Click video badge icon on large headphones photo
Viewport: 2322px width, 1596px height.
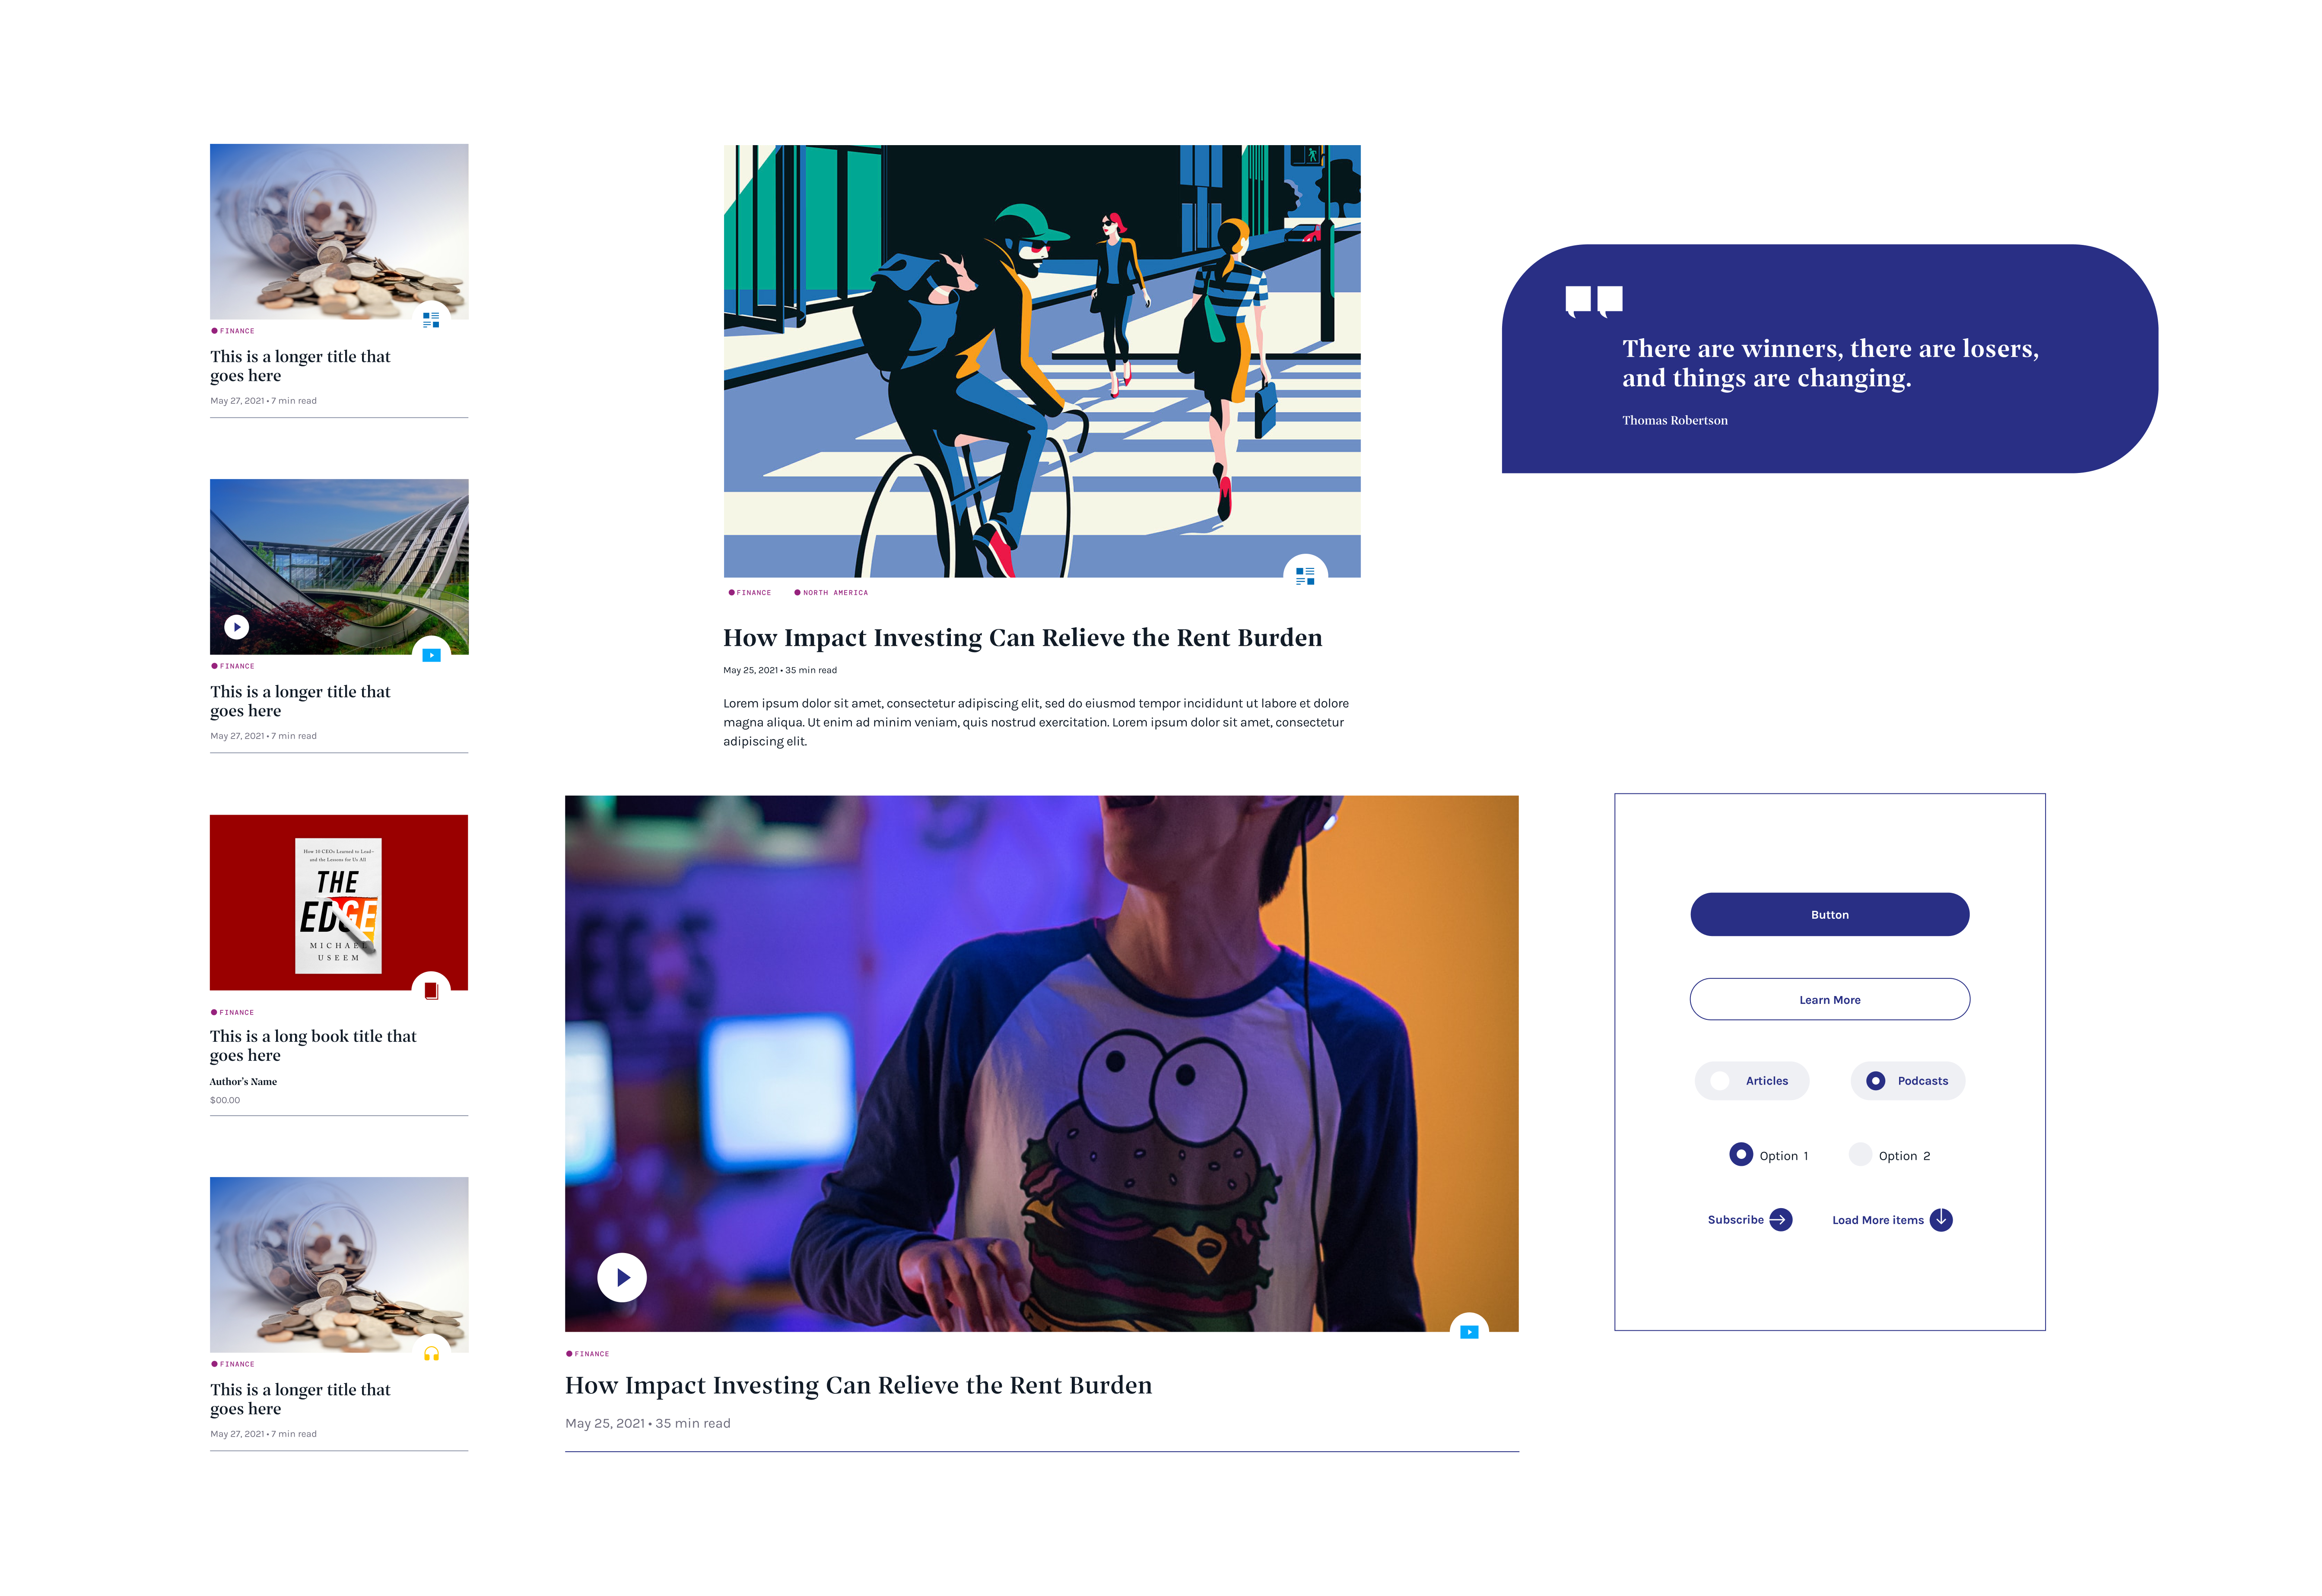click(x=1468, y=1332)
